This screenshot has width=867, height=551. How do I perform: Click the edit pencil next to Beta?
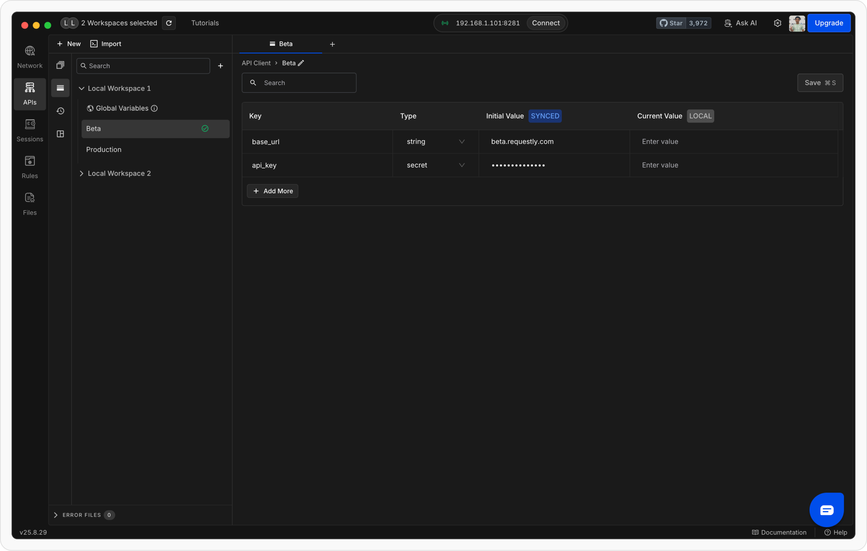301,63
